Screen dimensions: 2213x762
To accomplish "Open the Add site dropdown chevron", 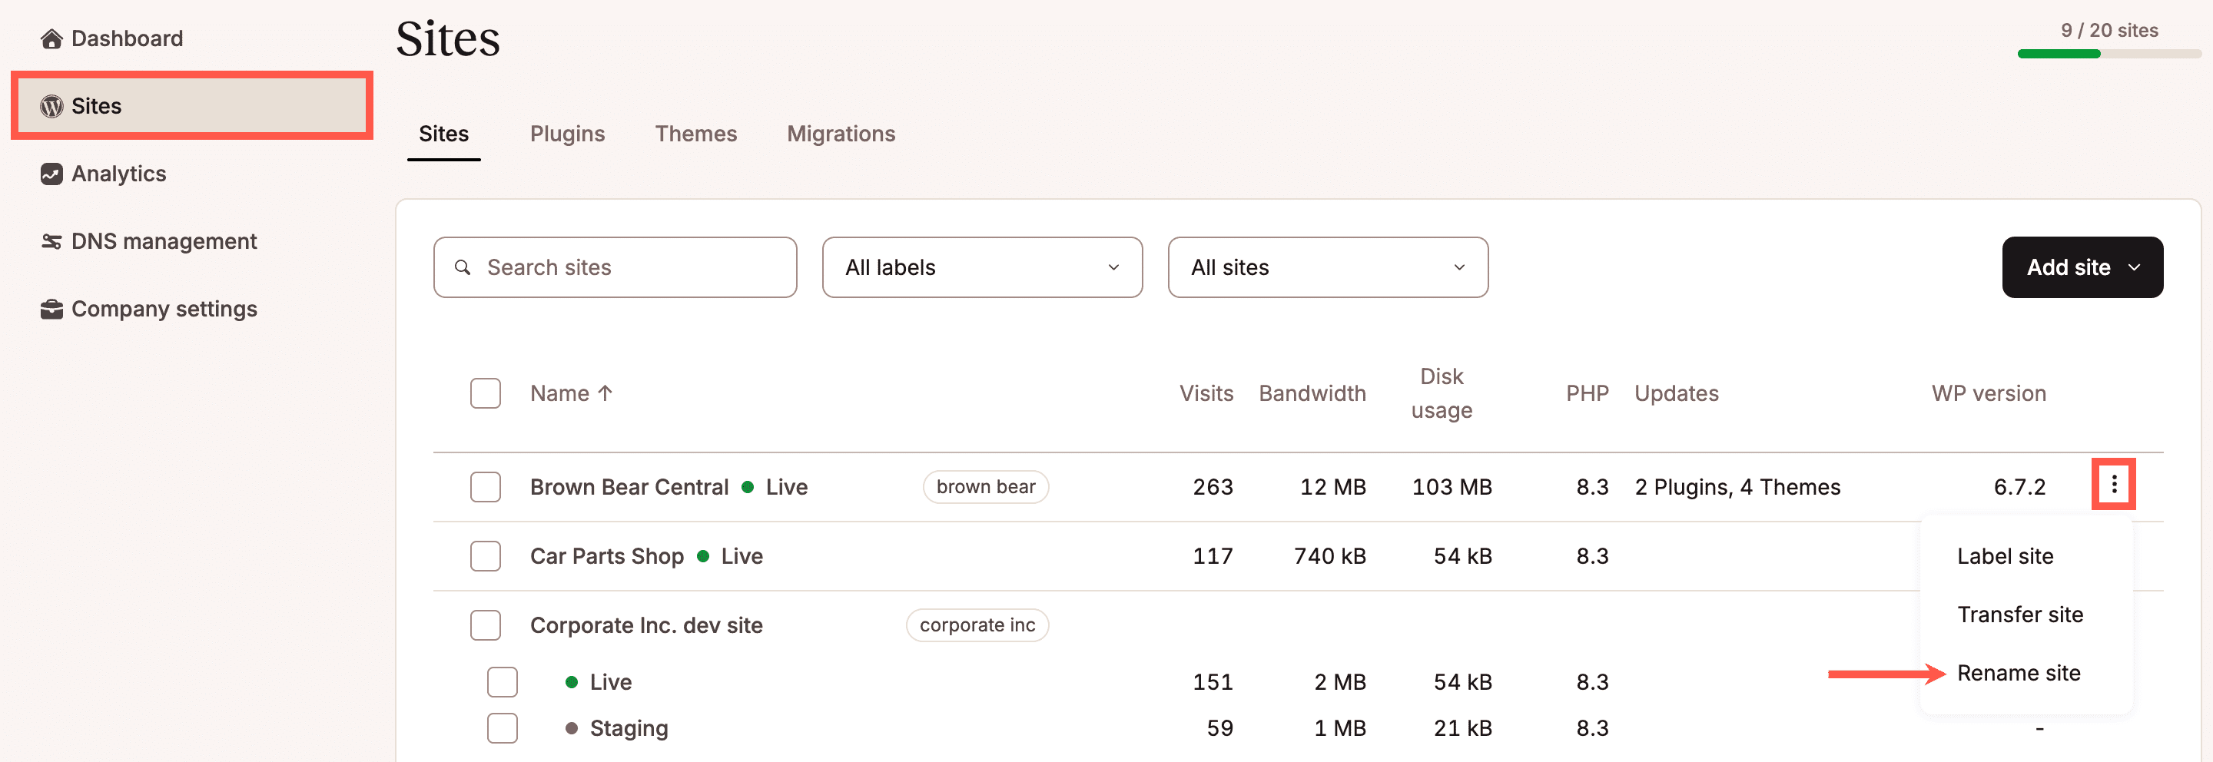I will pos(2136,267).
